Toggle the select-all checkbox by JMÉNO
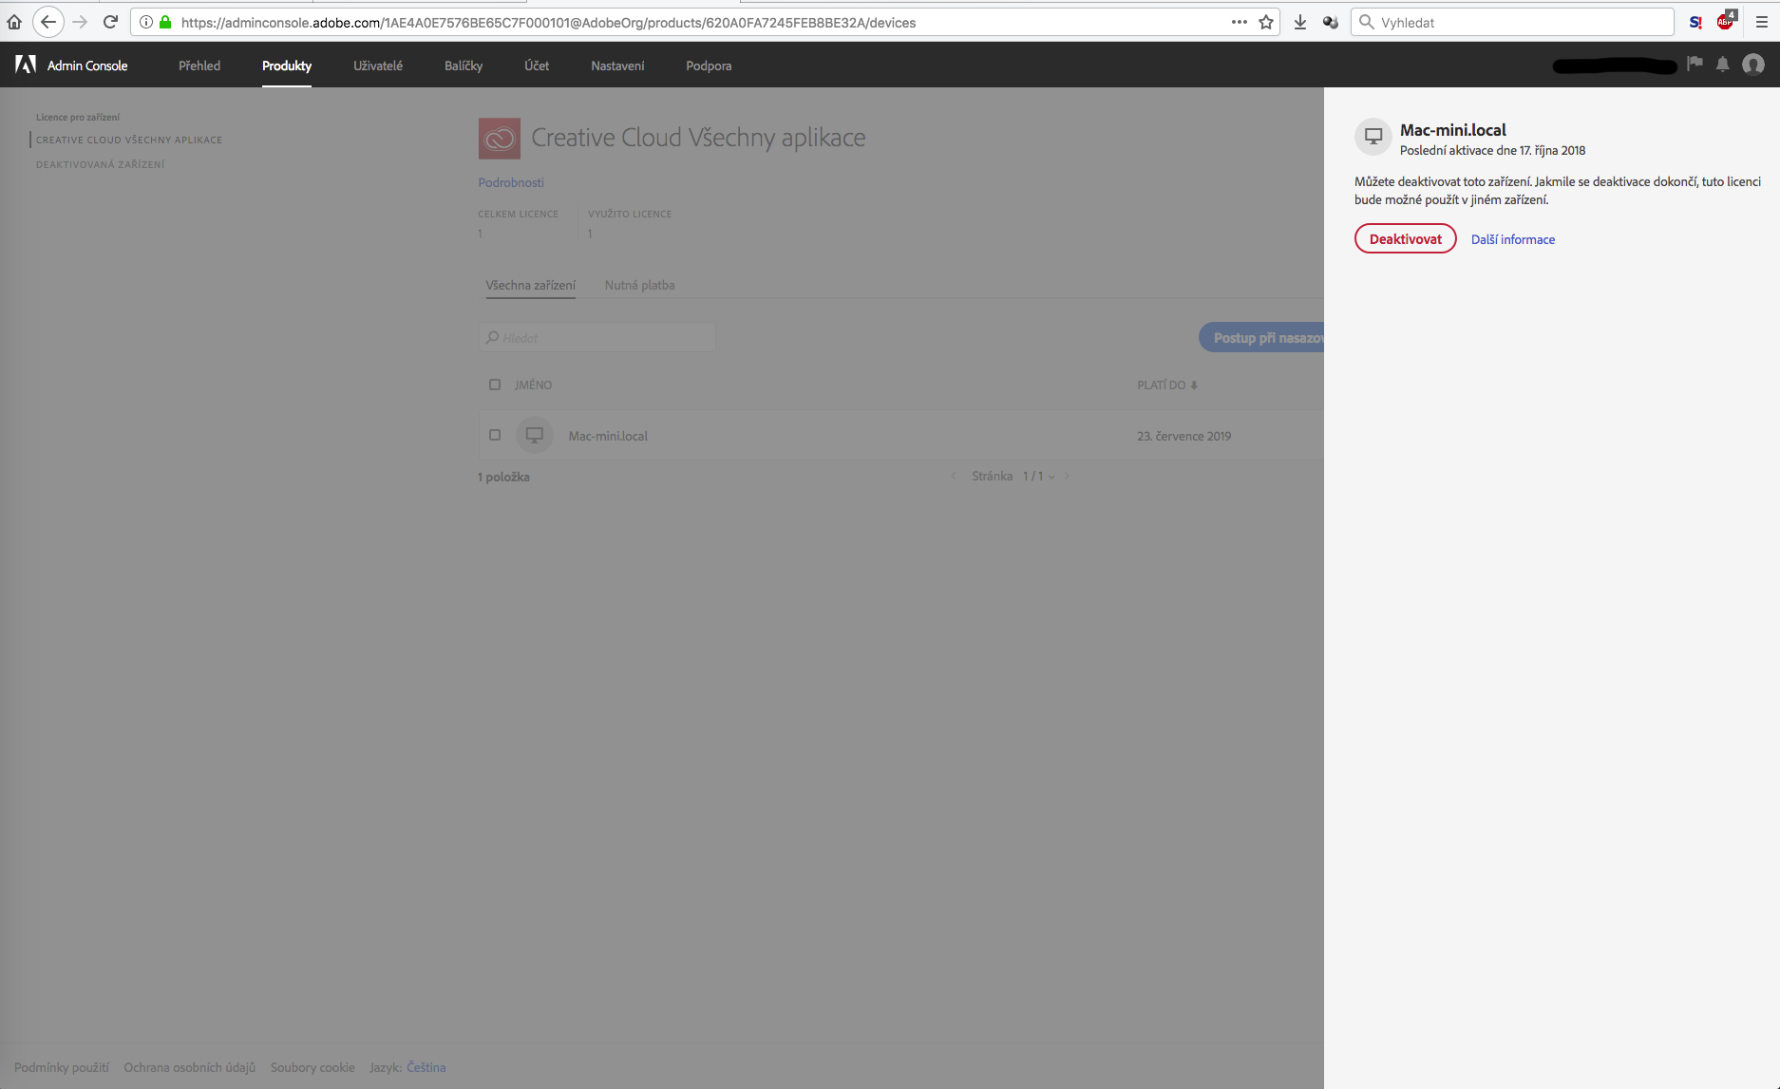The height and width of the screenshot is (1089, 1780). tap(494, 385)
